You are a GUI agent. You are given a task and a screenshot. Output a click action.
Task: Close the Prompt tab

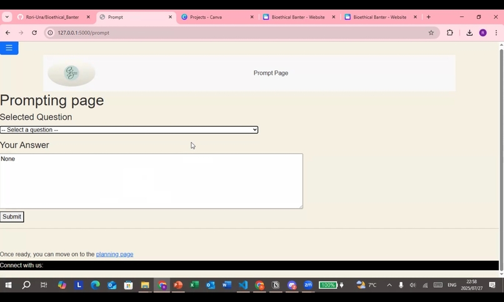click(x=170, y=17)
